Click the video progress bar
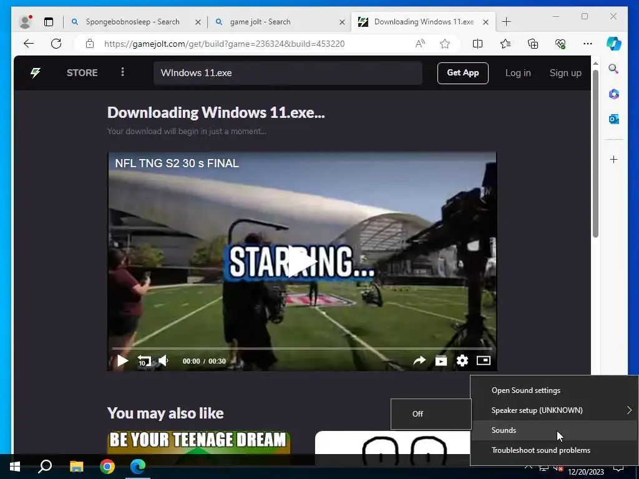The height and width of the screenshot is (479, 639). point(302,349)
